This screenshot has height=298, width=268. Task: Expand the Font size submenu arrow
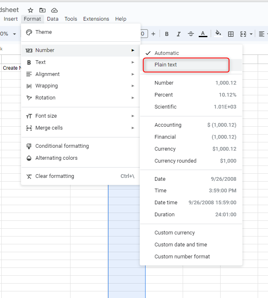coord(133,116)
